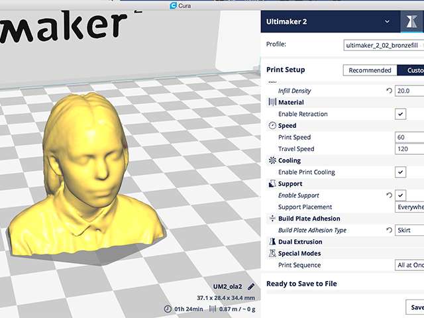
Task: Click the Support category icon
Action: [x=272, y=184]
